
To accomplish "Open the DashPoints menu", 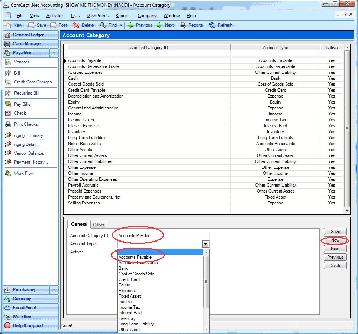I will coord(97,16).
